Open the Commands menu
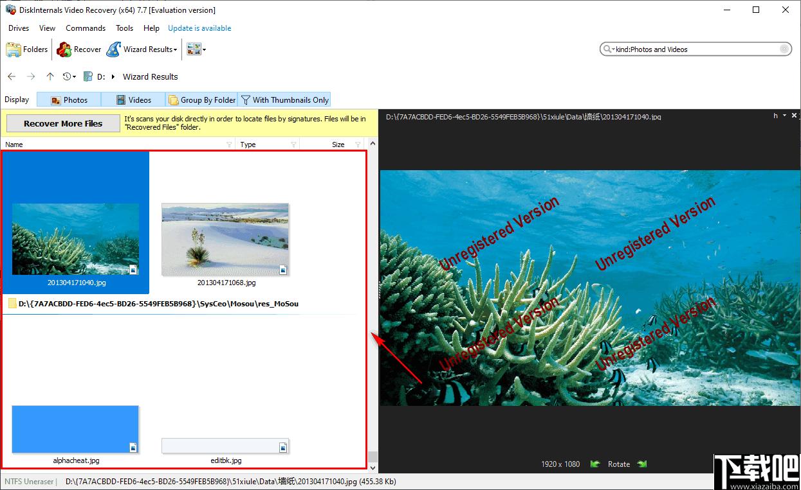Viewport: 801px width, 490px height. 86,28
